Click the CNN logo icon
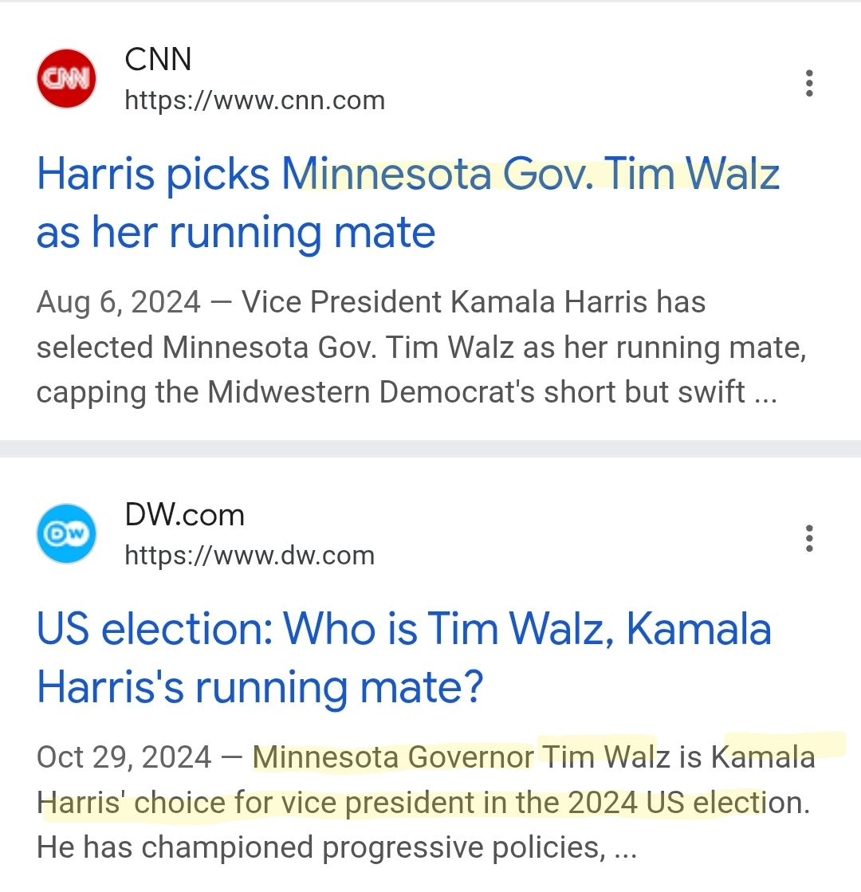The height and width of the screenshot is (892, 861). click(67, 78)
